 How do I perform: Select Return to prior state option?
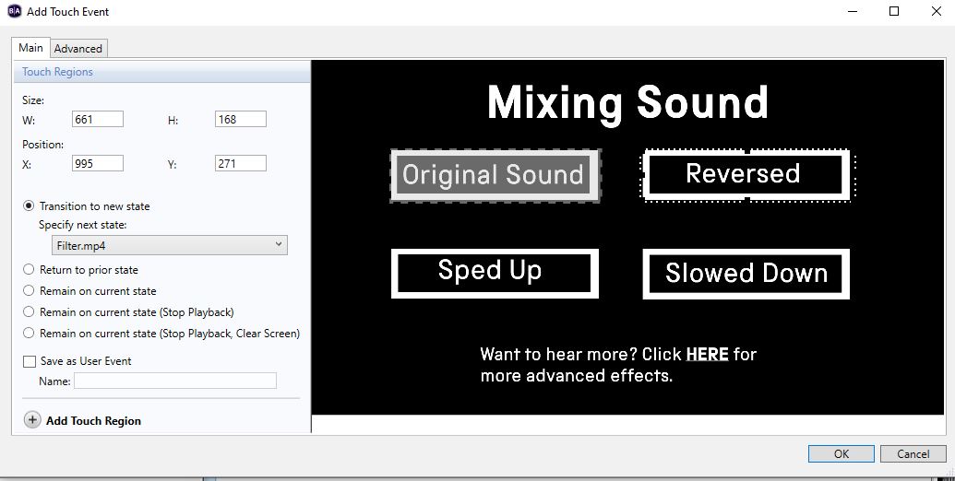[x=29, y=270]
